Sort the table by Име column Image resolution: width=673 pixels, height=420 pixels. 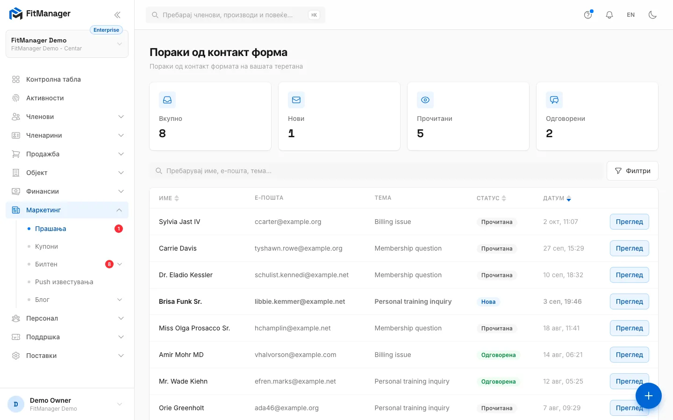(169, 198)
